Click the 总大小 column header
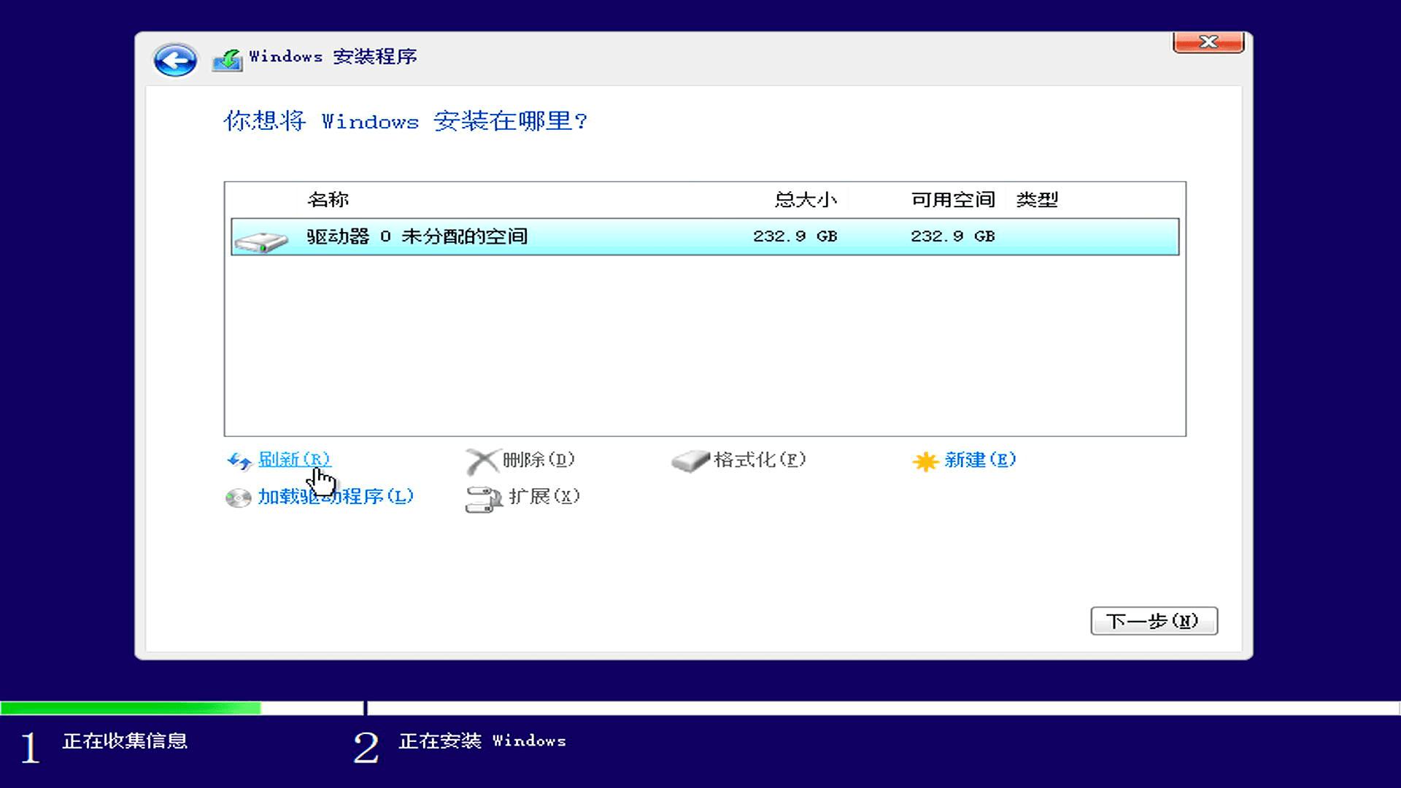Screen dimensions: 1401x788 (803, 199)
